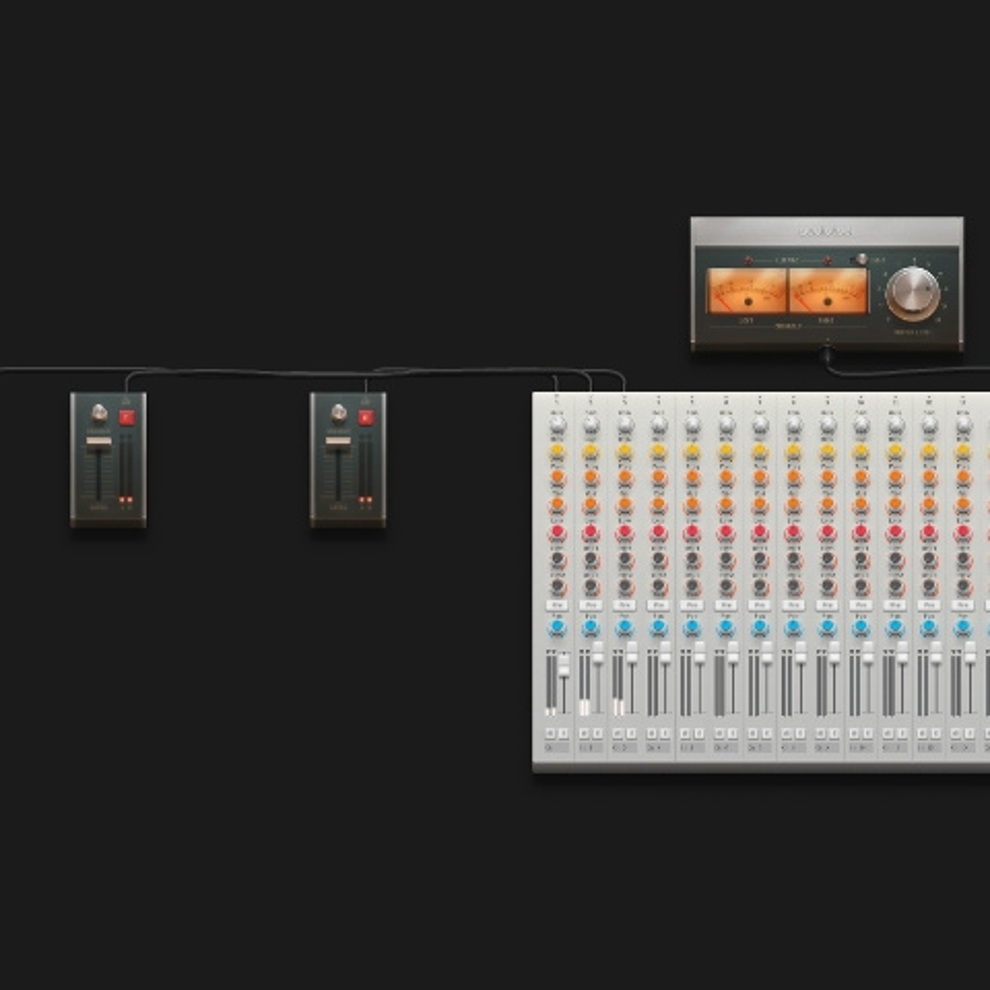Click the red knob on the first mixer channel

coord(557,532)
